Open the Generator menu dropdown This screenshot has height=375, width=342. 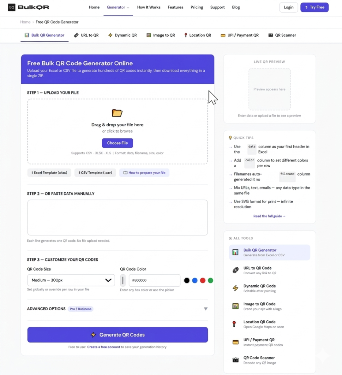118,7
